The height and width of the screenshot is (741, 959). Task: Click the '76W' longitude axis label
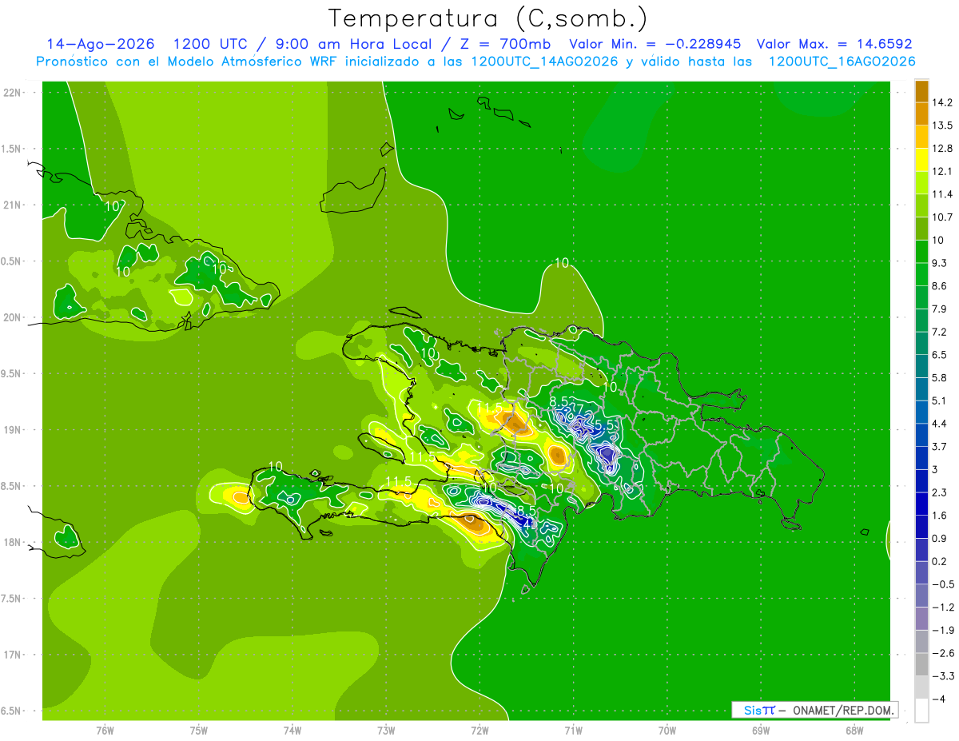(x=105, y=730)
